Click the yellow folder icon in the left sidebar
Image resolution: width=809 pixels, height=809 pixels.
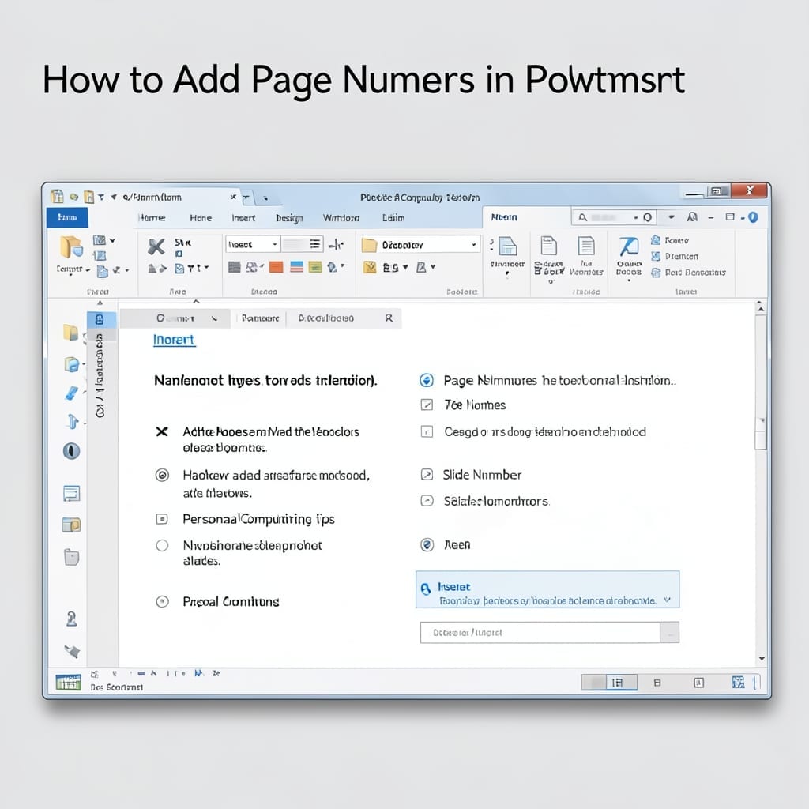pyautogui.click(x=70, y=333)
